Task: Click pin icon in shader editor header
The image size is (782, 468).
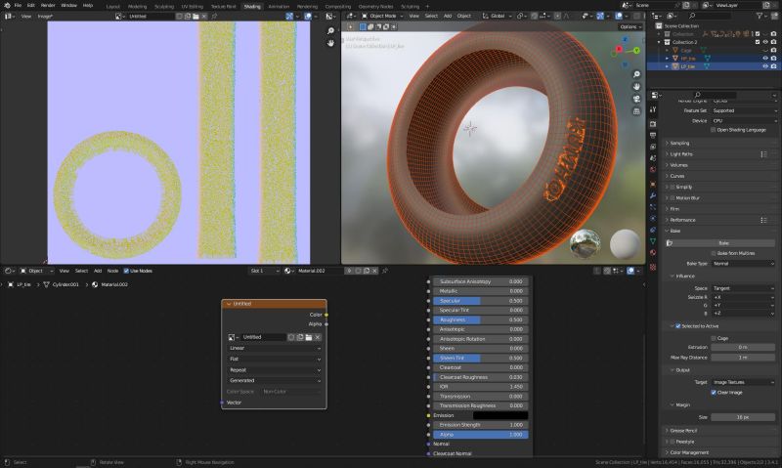Action: [x=385, y=272]
